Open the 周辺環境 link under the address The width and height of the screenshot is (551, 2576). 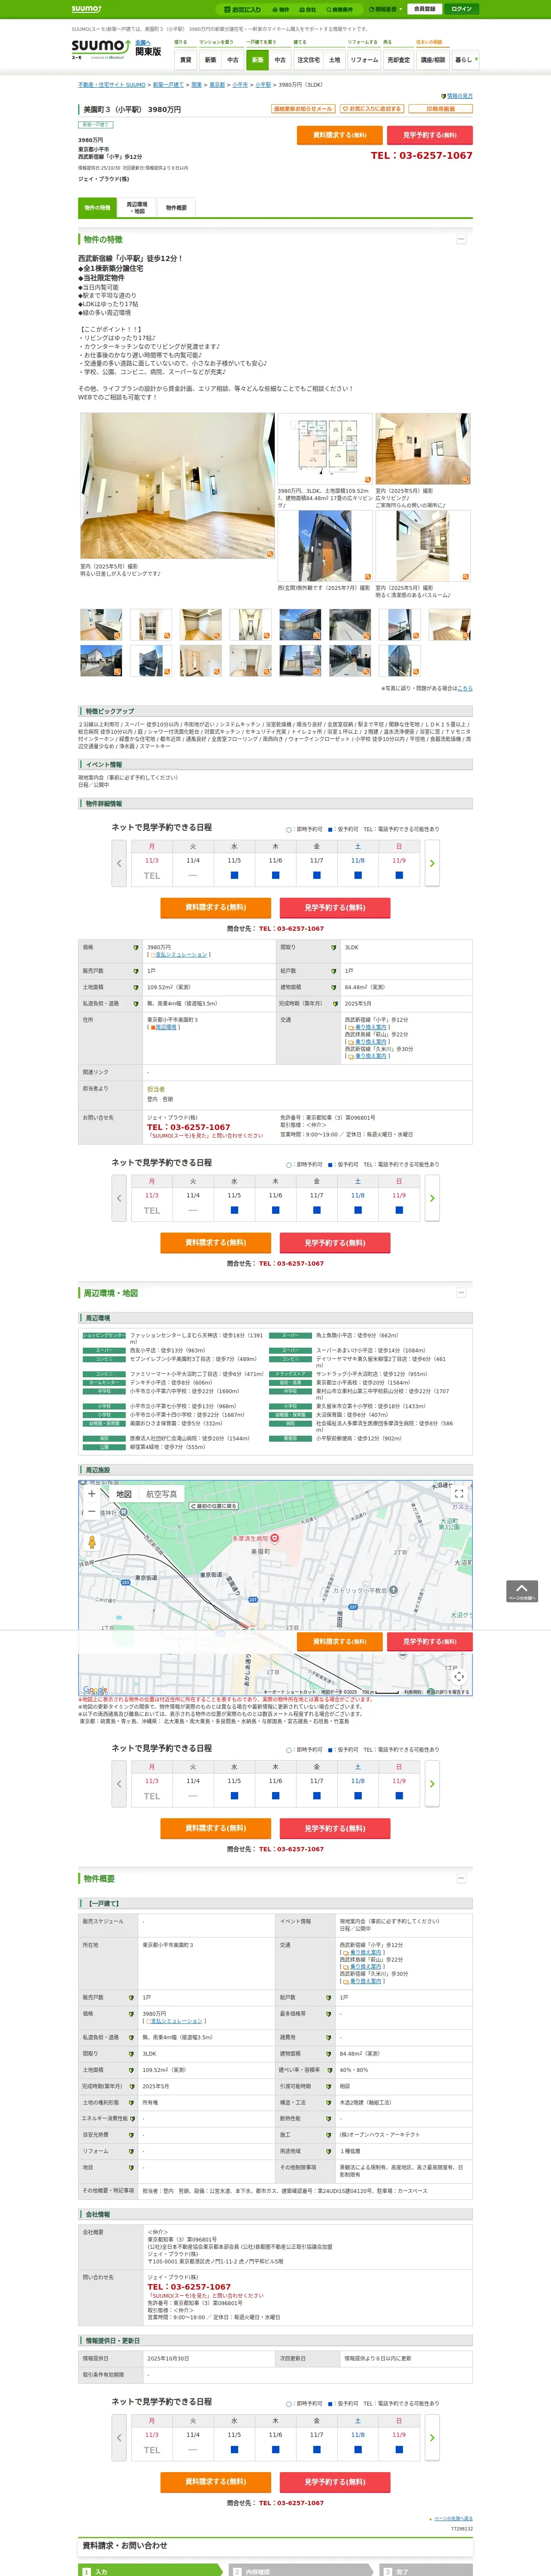[x=166, y=1027]
